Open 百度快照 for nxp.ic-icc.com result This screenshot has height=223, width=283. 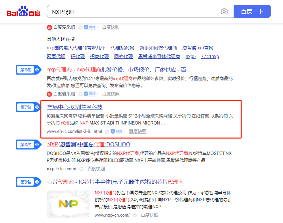click(96, 169)
